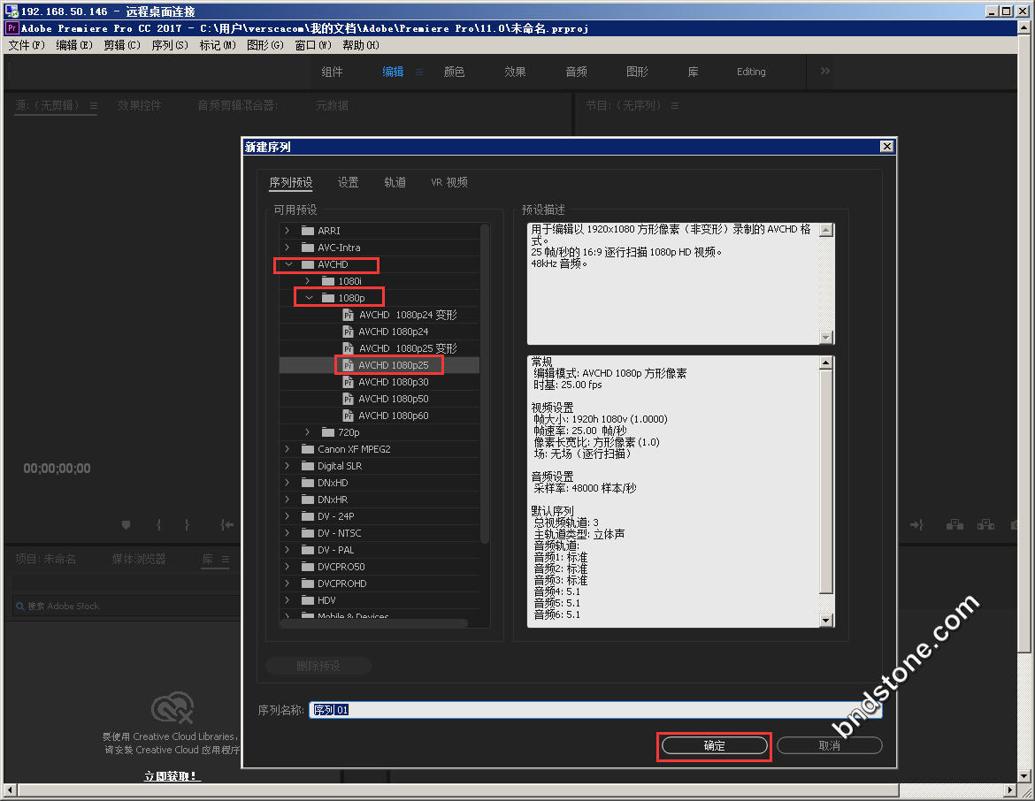Click the Creative Cloud Libraries icon
Viewport: 1035px width, 801px height.
tap(172, 709)
